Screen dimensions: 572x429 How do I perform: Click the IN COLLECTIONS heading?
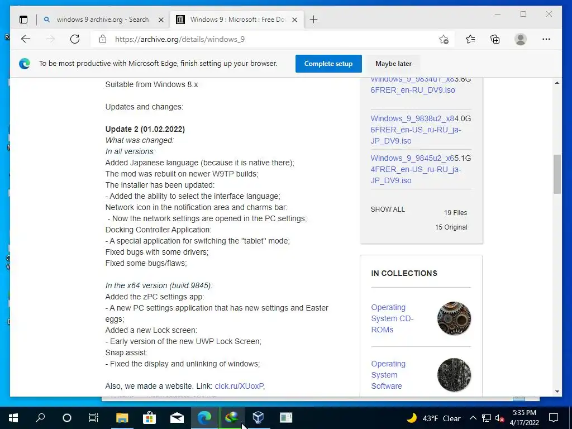[404, 273]
